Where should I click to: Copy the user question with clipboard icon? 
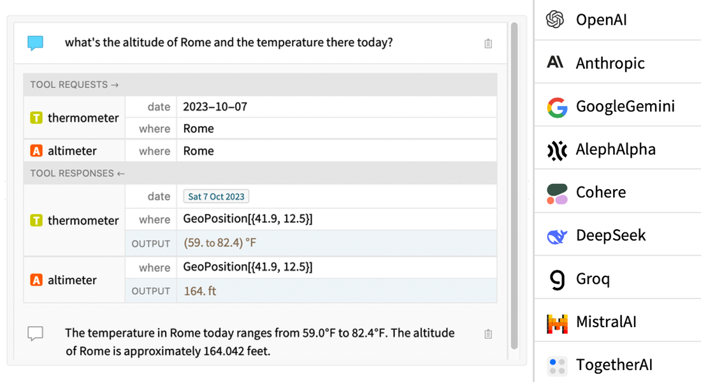click(488, 43)
